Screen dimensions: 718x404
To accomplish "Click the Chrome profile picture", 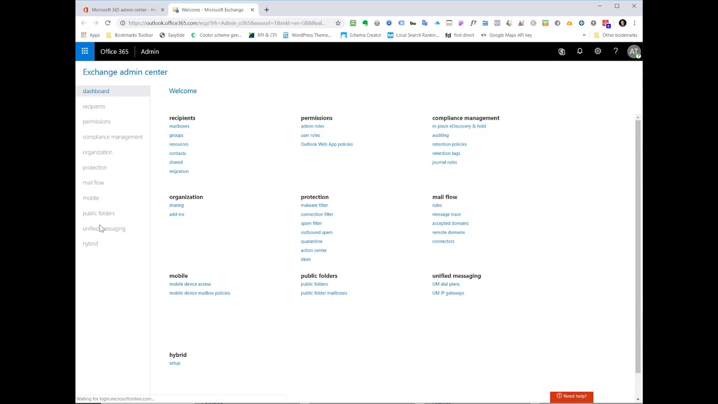I will coord(623,23).
